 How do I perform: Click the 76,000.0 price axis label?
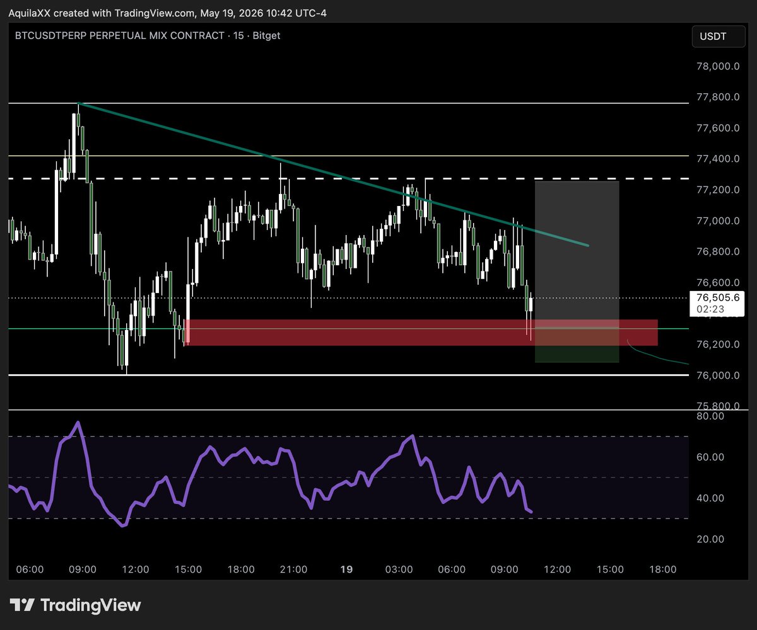718,375
